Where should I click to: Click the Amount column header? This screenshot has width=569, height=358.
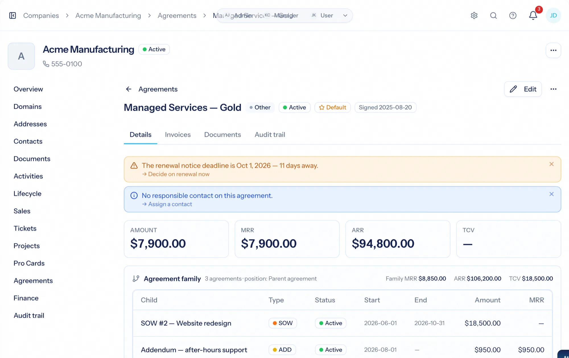coord(488,300)
